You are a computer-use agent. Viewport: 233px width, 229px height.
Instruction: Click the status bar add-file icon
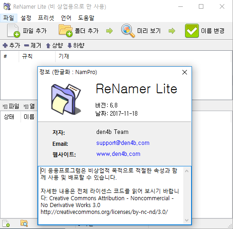click(x=6, y=224)
